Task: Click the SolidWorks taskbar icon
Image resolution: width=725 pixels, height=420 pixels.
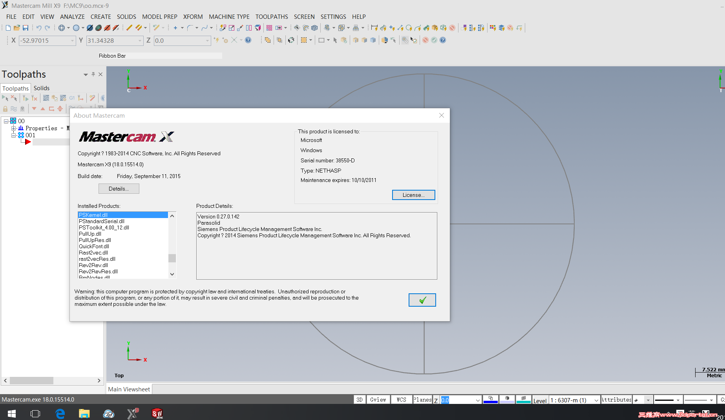Action: point(157,413)
